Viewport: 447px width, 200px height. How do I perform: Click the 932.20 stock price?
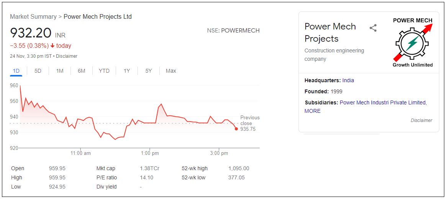point(31,33)
